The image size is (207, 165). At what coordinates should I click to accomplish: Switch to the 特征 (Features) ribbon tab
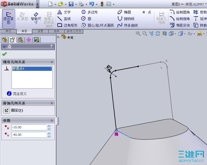point(8,31)
